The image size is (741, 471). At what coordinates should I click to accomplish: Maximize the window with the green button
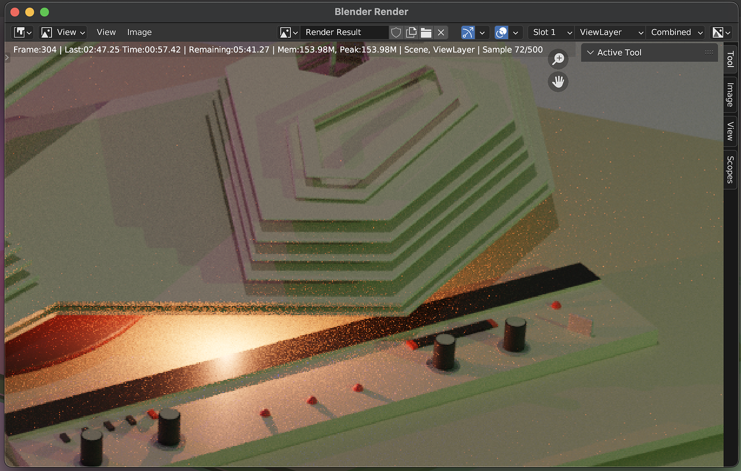45,12
